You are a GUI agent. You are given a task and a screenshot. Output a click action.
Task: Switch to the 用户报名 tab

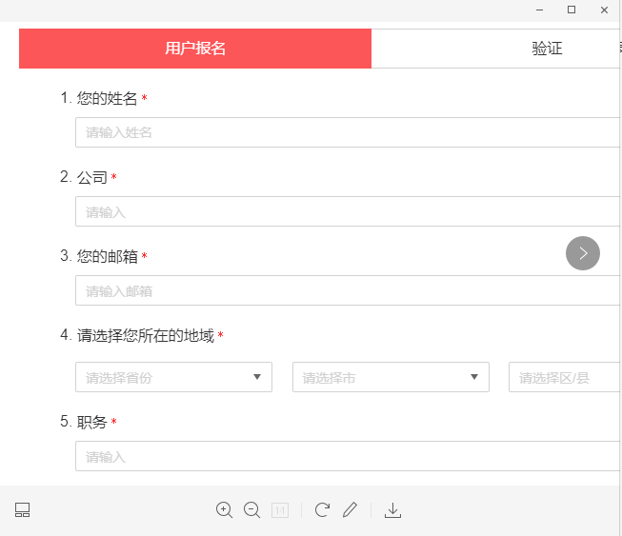click(195, 49)
